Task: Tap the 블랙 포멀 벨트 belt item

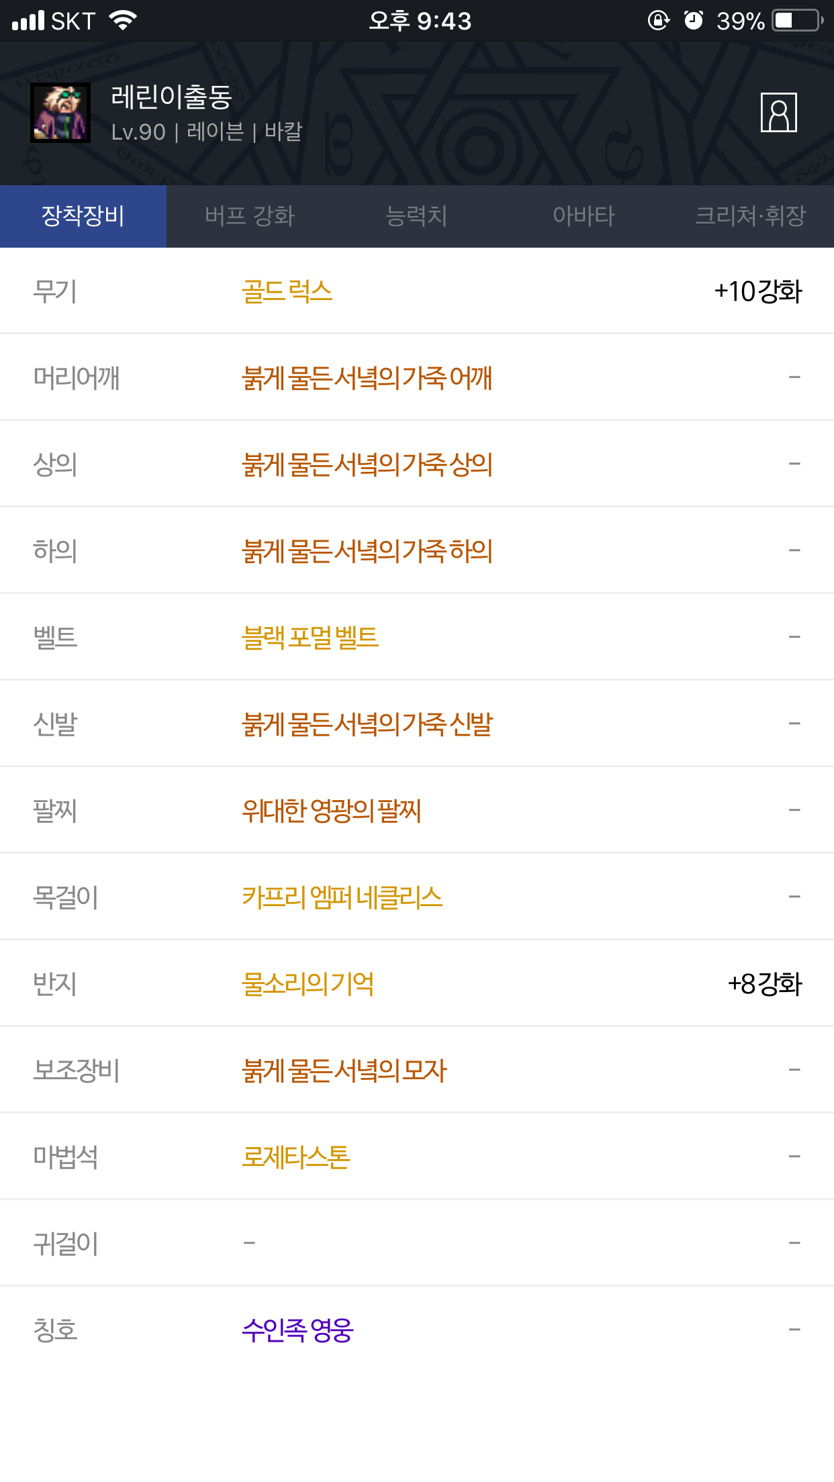Action: [310, 637]
